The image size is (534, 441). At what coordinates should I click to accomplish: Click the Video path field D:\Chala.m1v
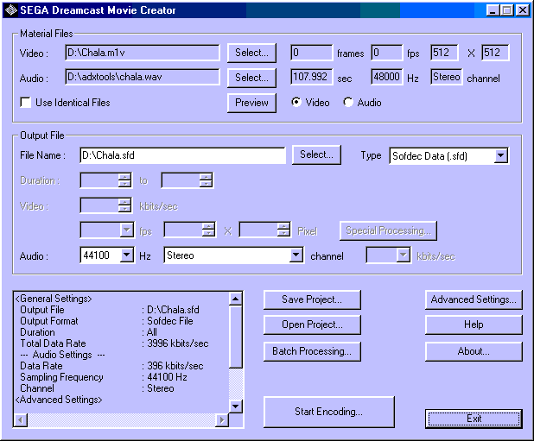tap(143, 53)
